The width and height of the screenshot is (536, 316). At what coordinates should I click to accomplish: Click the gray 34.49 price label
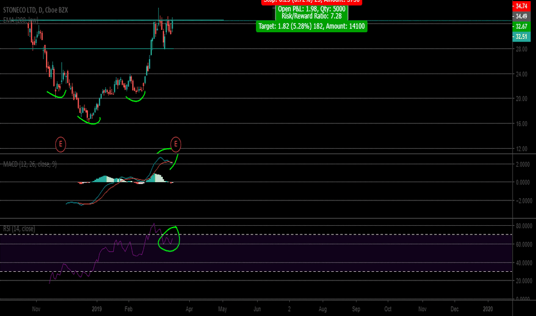(x=521, y=16)
